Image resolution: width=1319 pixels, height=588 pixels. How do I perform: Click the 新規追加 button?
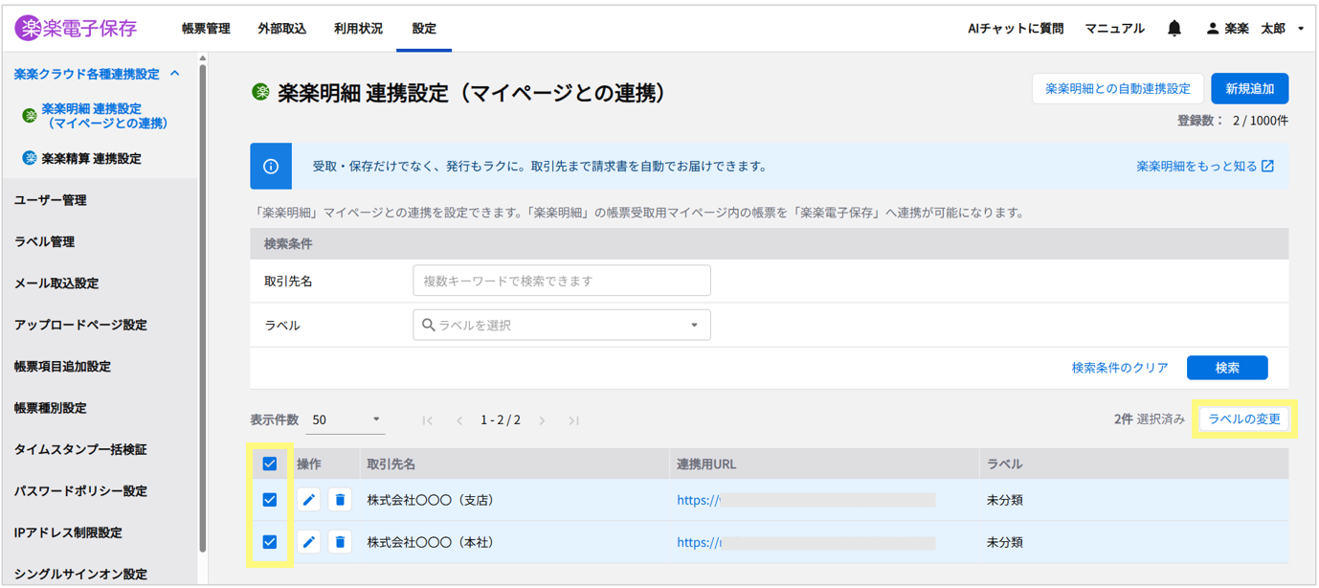pos(1250,88)
